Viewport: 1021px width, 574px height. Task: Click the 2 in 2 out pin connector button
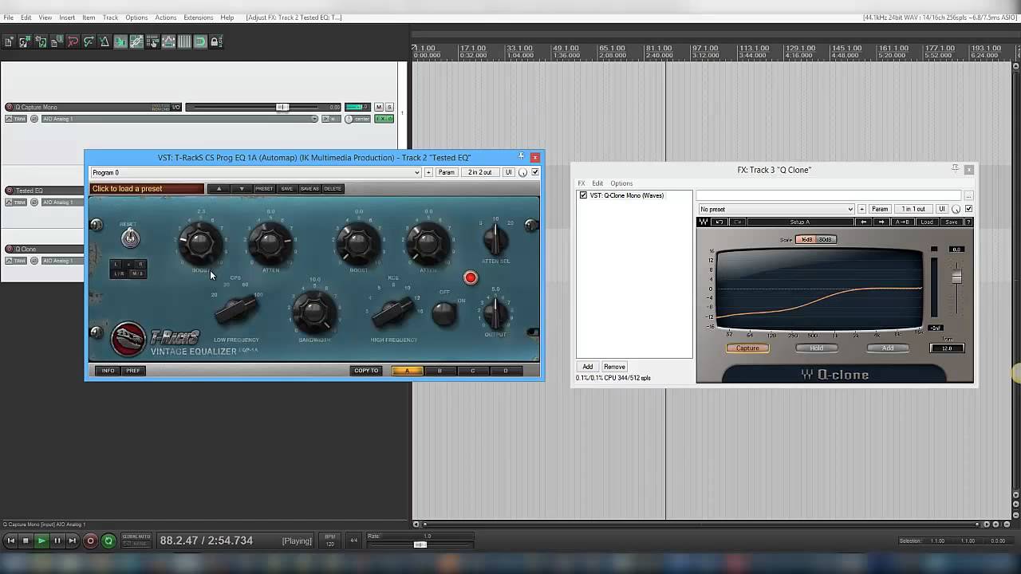tap(479, 172)
